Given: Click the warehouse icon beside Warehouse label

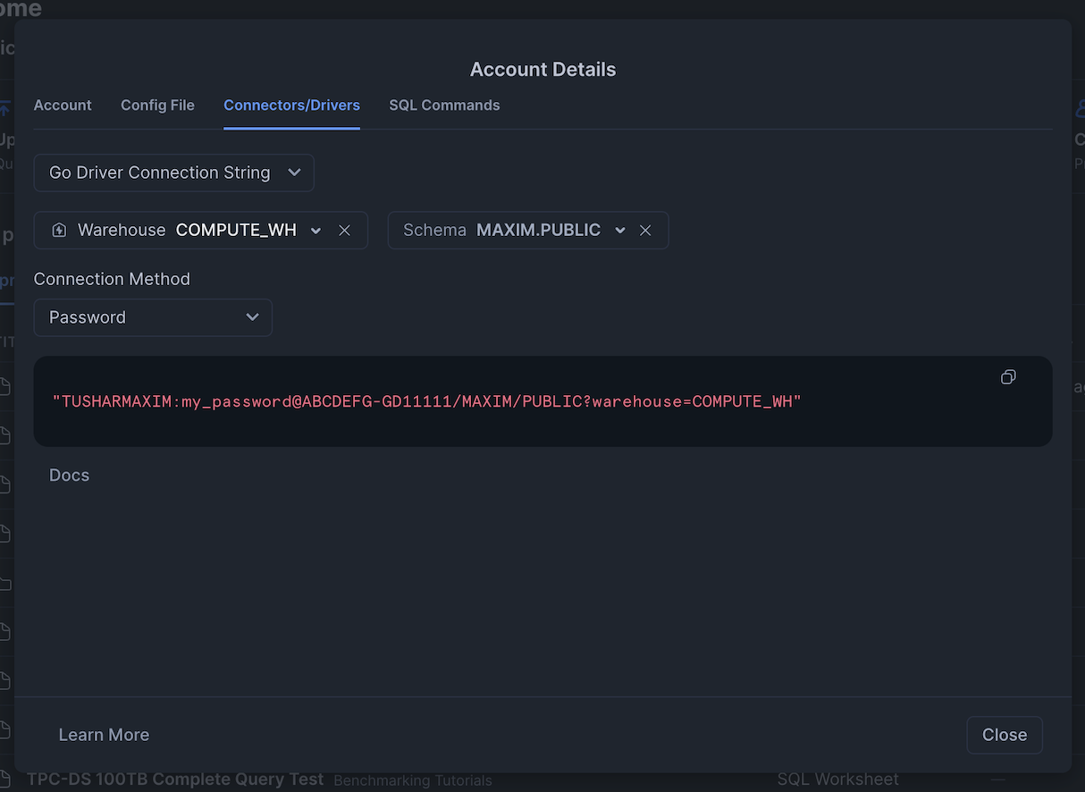Looking at the screenshot, I should (x=59, y=231).
